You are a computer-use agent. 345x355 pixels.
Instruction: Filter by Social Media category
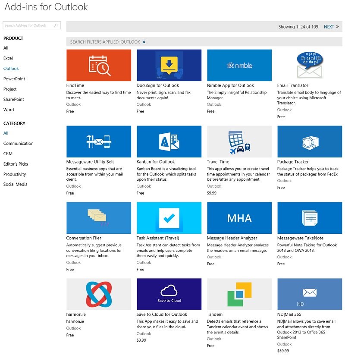[16, 184]
